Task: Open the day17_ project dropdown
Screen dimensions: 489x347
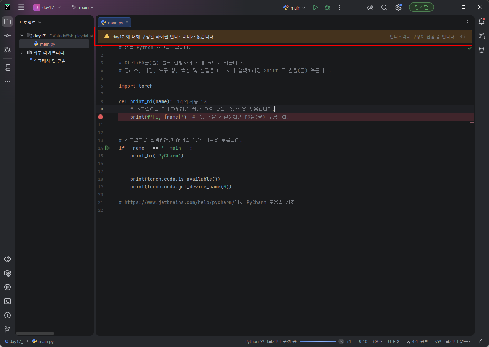Action: click(x=47, y=7)
